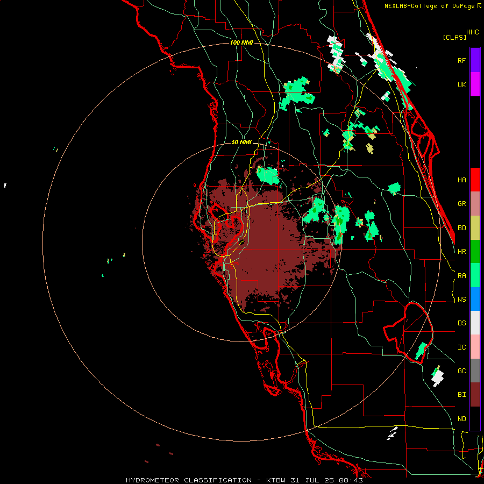The width and height of the screenshot is (484, 484).
Task: Select the "HA" legend label
Action: pos(461,180)
